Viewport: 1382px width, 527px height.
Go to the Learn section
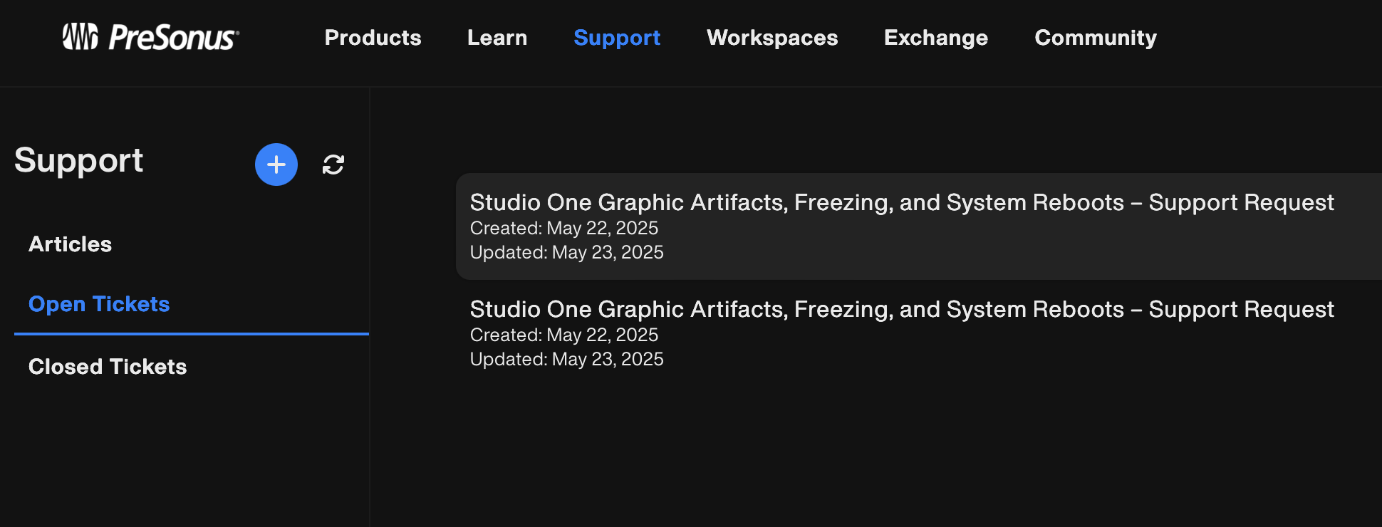497,38
